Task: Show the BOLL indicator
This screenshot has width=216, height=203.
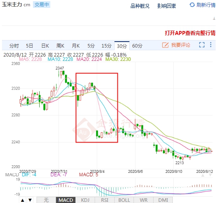Action: (x=124, y=200)
